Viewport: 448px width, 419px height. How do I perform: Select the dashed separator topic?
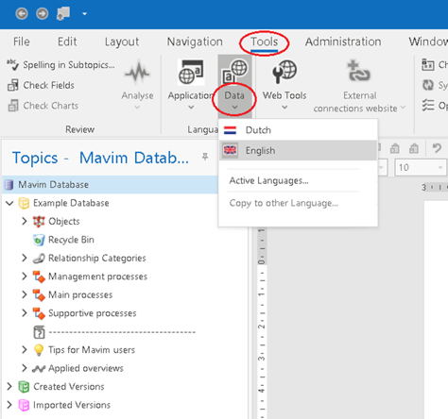click(x=122, y=332)
